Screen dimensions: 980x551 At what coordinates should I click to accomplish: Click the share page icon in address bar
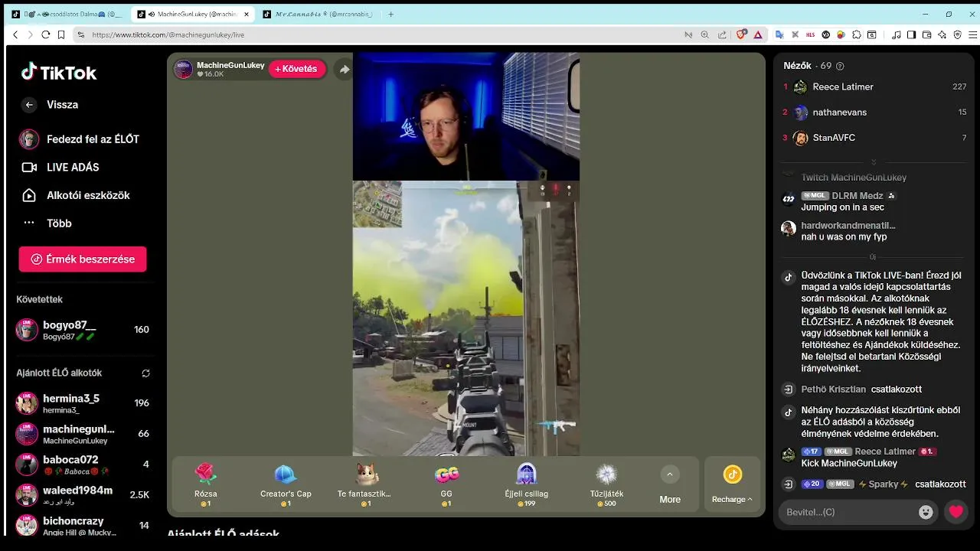point(722,35)
